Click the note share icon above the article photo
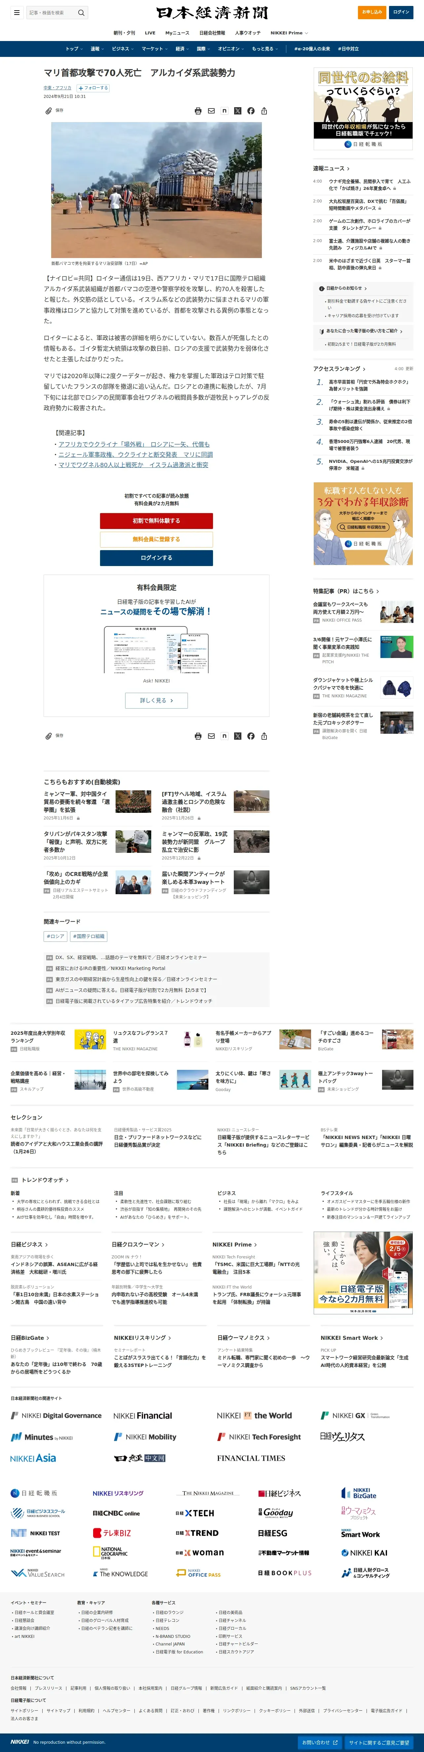 pyautogui.click(x=225, y=111)
